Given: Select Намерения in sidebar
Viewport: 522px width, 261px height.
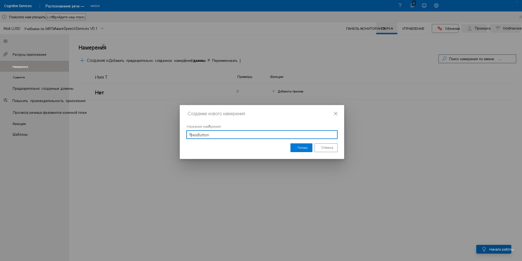Looking at the screenshot, I should [35, 66].
